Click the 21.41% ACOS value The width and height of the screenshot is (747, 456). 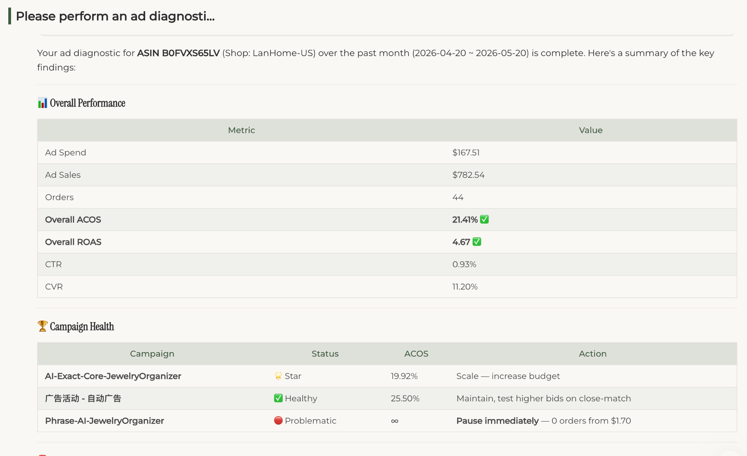point(465,220)
